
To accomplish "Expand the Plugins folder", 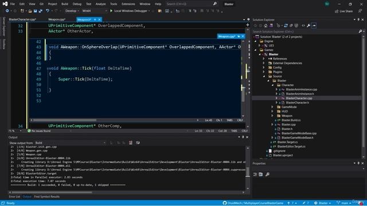I will pos(264,72).
